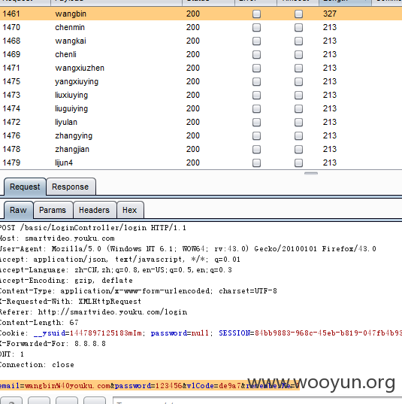Tick the Error checkbox for wangbin row
Viewport: 402px width, 404px height.
click(256, 14)
